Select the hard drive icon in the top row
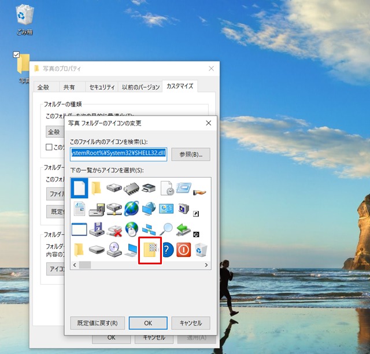 point(114,188)
